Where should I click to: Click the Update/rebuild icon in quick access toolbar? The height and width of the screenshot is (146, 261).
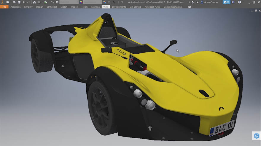39,2
